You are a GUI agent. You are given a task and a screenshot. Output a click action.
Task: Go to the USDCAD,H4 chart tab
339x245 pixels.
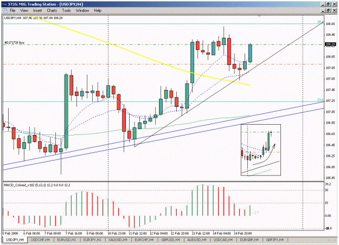223,240
